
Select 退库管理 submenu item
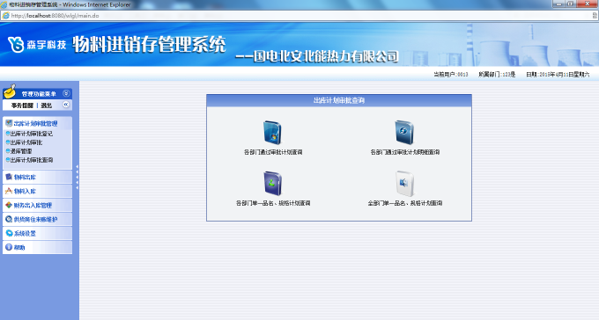[x=21, y=151]
